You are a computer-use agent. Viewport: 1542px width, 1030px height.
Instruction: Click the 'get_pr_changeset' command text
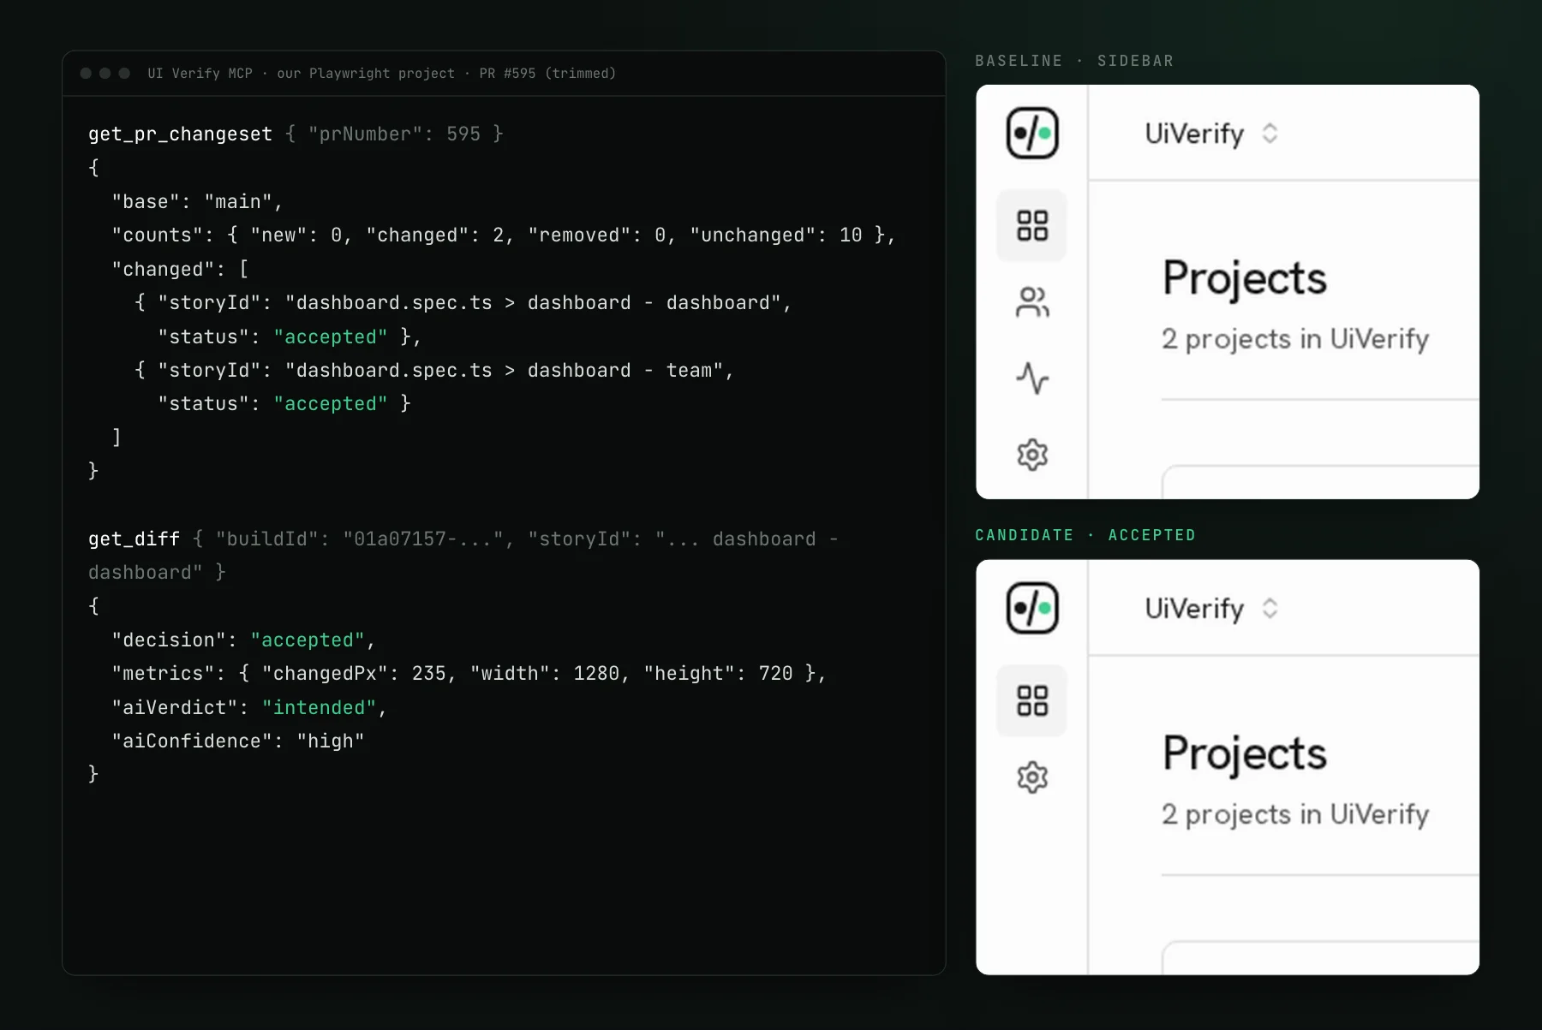click(180, 134)
